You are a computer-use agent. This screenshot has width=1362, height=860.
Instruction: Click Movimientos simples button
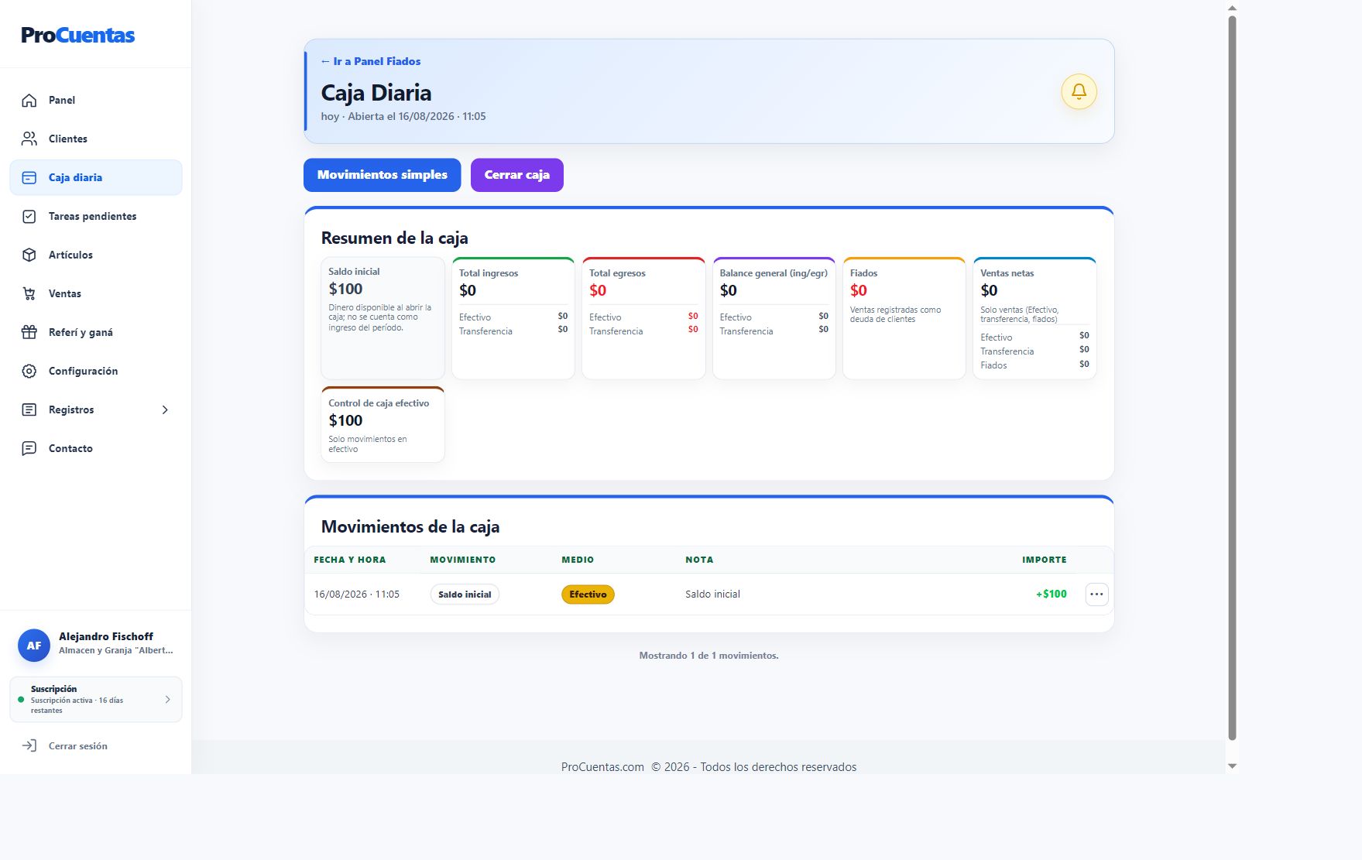point(382,175)
